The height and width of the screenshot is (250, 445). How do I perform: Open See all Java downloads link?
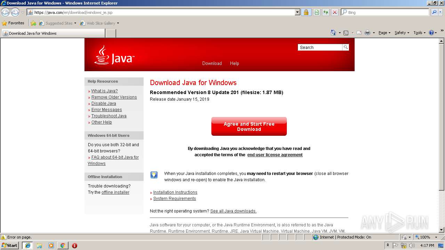pos(233,211)
